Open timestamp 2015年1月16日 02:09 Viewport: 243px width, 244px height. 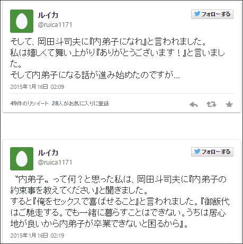click(37, 87)
